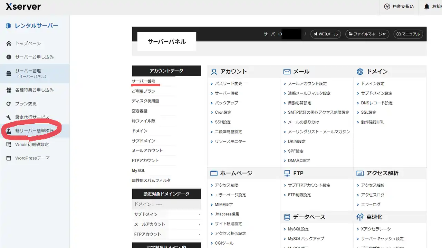Click the メール envelope icon
Viewport: 442px width, 248px height.
287,72
